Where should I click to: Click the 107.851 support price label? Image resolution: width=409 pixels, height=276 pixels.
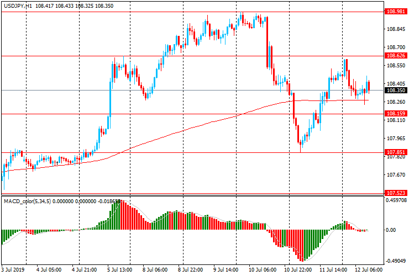[x=396, y=152]
